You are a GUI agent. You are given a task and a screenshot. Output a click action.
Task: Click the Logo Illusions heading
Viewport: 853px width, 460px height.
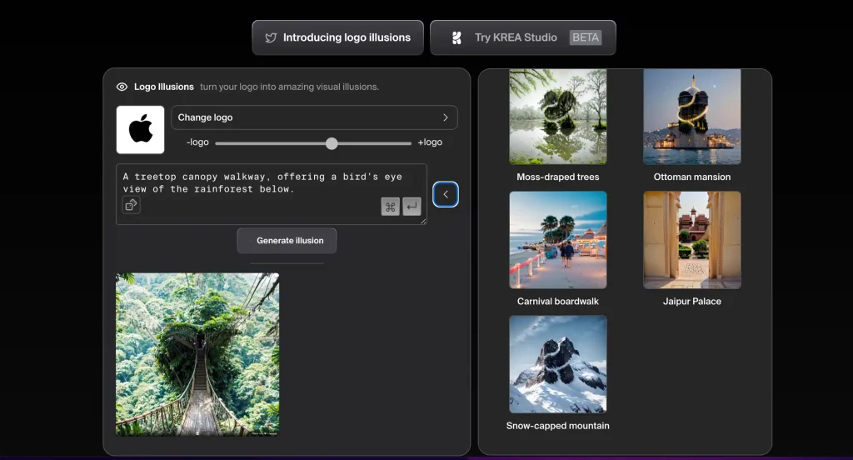[164, 87]
